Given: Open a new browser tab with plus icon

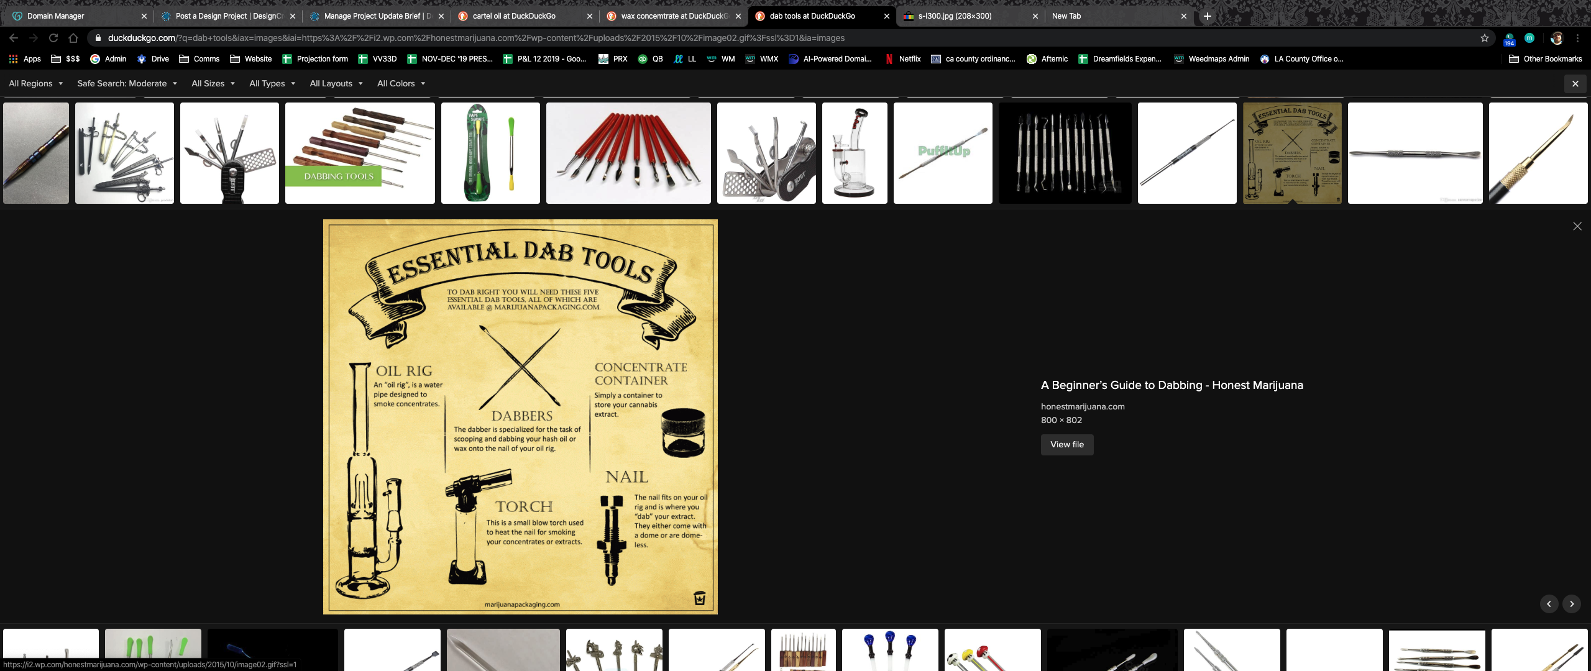Looking at the screenshot, I should tap(1208, 16).
